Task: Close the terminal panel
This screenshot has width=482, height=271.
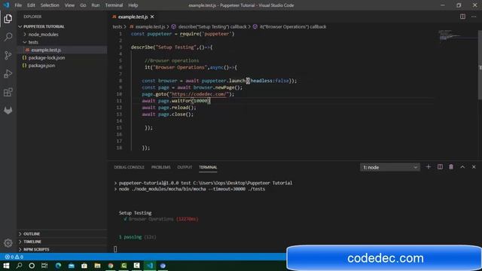Action: [474, 167]
